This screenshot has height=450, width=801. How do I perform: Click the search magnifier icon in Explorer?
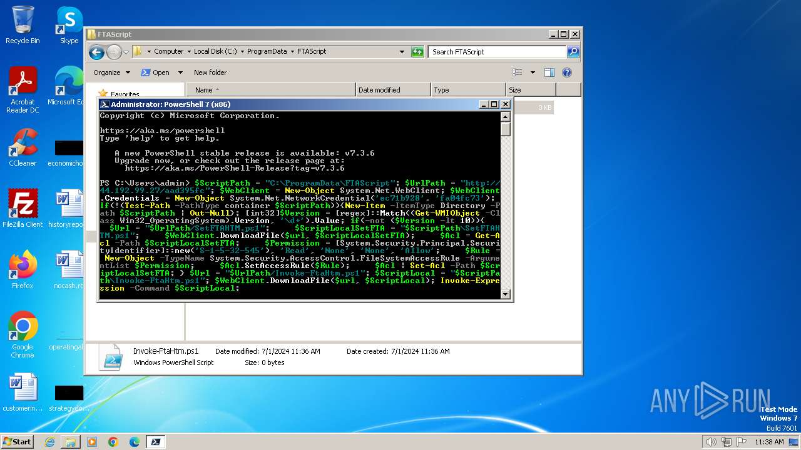[x=573, y=52]
